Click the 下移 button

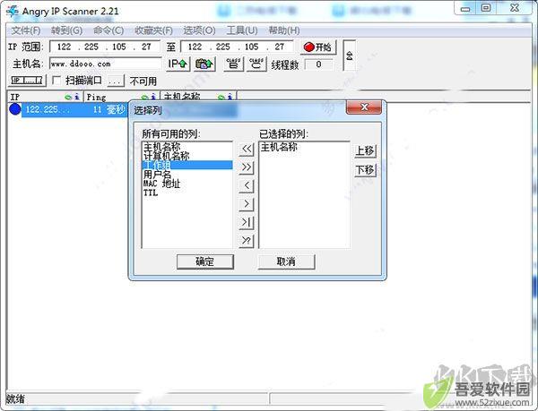365,170
